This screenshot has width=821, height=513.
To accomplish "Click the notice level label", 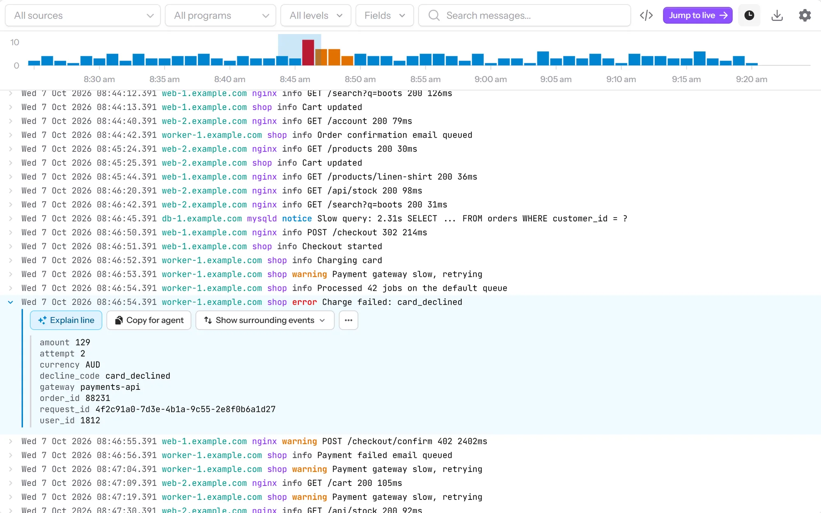I will [297, 219].
